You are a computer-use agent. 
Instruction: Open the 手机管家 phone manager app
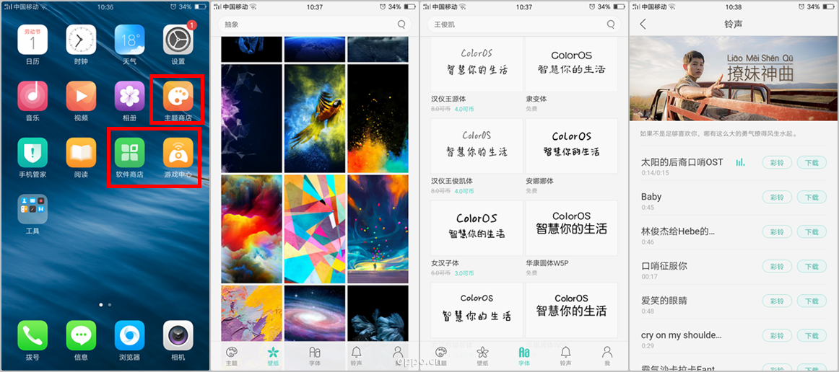[x=32, y=153]
